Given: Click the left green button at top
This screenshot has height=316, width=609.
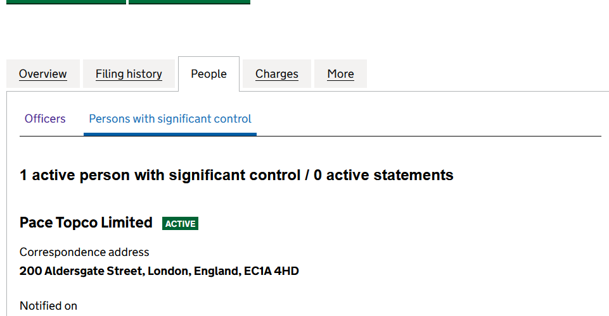Looking at the screenshot, I should click(66, 2).
